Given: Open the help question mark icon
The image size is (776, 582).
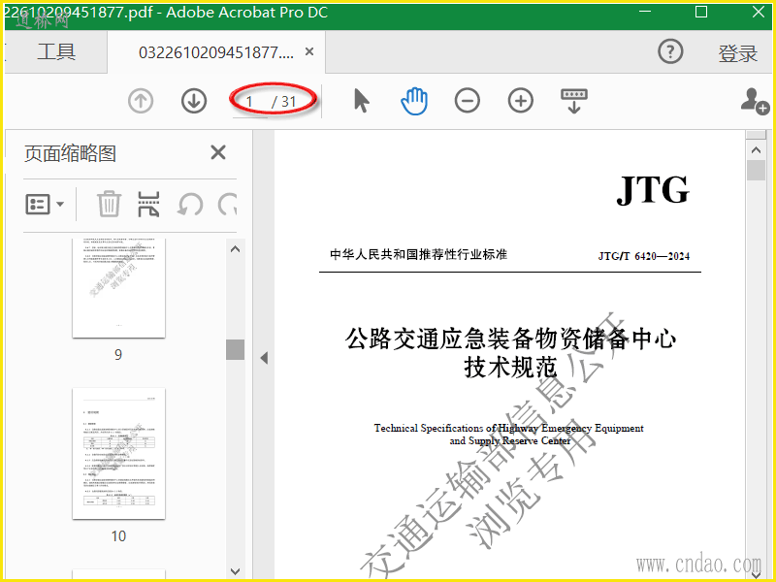Looking at the screenshot, I should click(670, 51).
